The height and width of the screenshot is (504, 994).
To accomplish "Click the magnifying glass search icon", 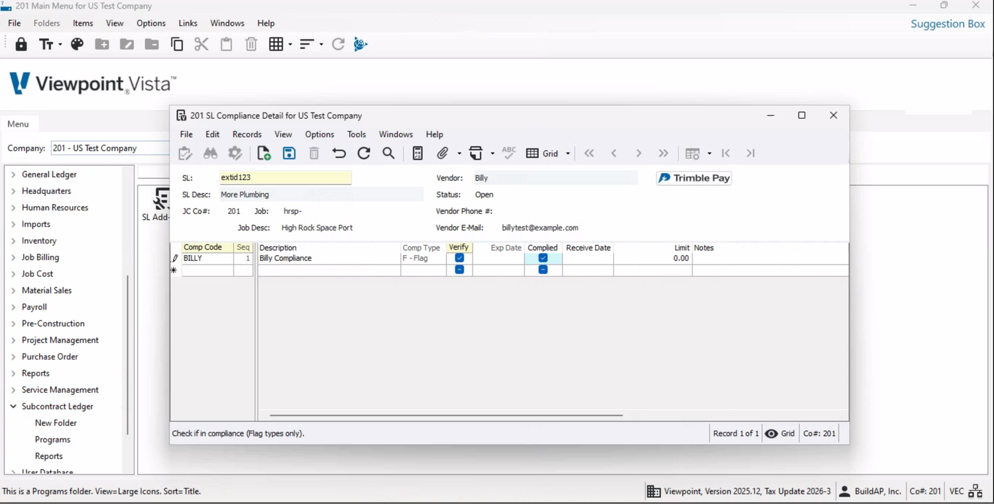I will click(389, 153).
